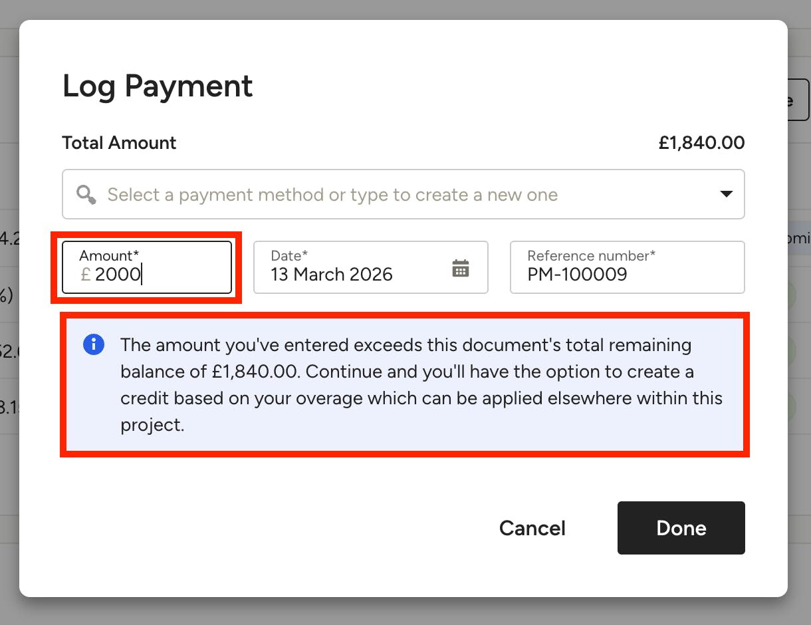Click the blue info icon in the notice
The width and height of the screenshot is (811, 625).
(x=94, y=344)
